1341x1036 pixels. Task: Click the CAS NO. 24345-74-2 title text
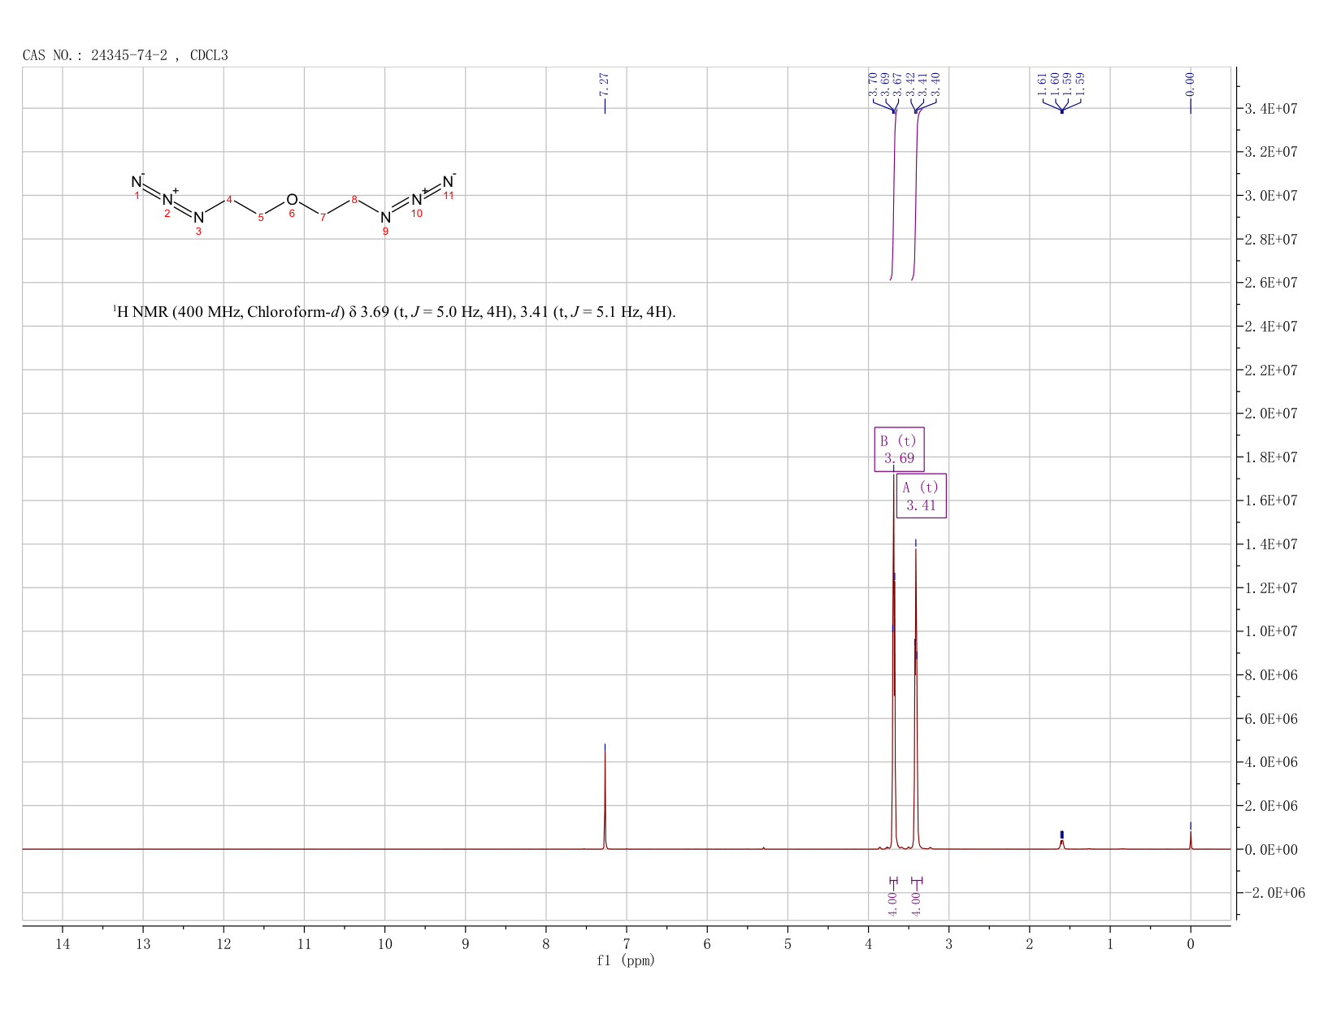click(x=125, y=55)
